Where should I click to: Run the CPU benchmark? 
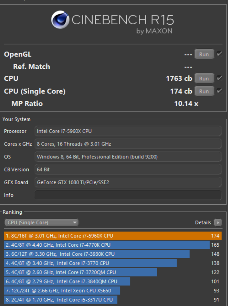(204, 78)
